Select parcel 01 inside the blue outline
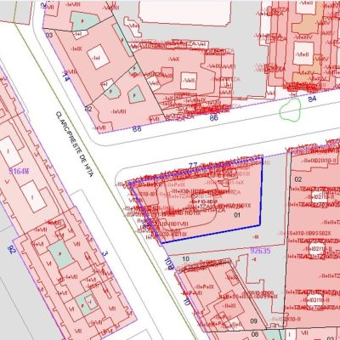This screenshot has height=340, width=340. 237,215
